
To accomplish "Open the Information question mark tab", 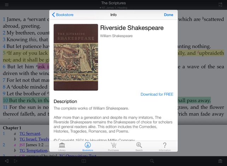I will [165, 146].
